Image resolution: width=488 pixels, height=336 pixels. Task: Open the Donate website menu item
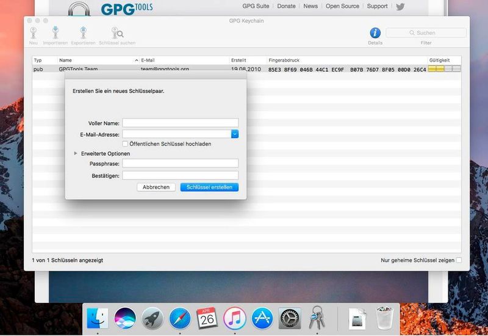[286, 6]
